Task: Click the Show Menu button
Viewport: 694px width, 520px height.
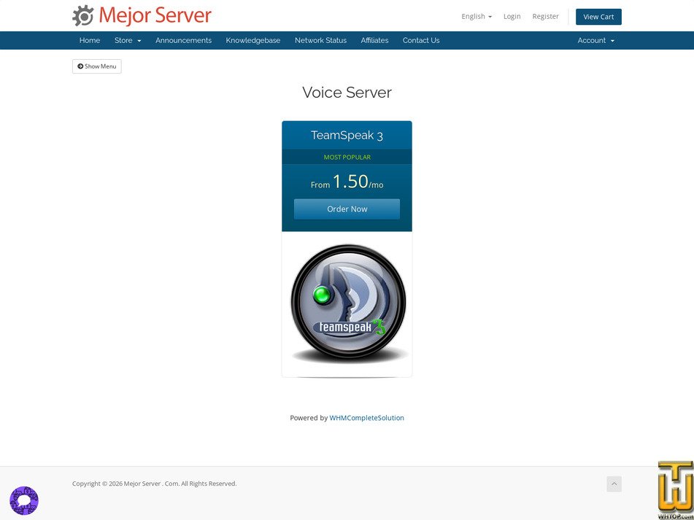Action: click(96, 66)
